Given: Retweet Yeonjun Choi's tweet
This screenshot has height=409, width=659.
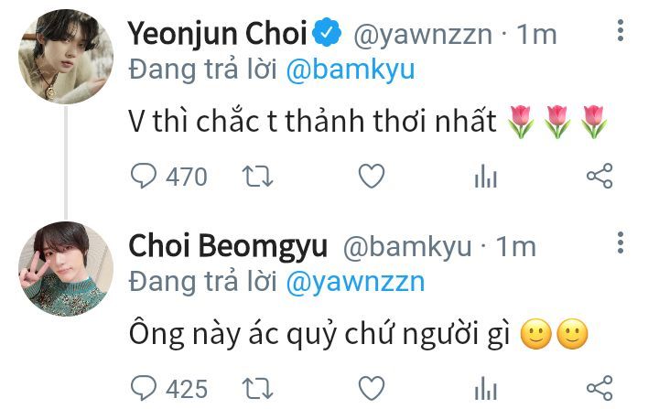Looking at the screenshot, I should pyautogui.click(x=257, y=177).
